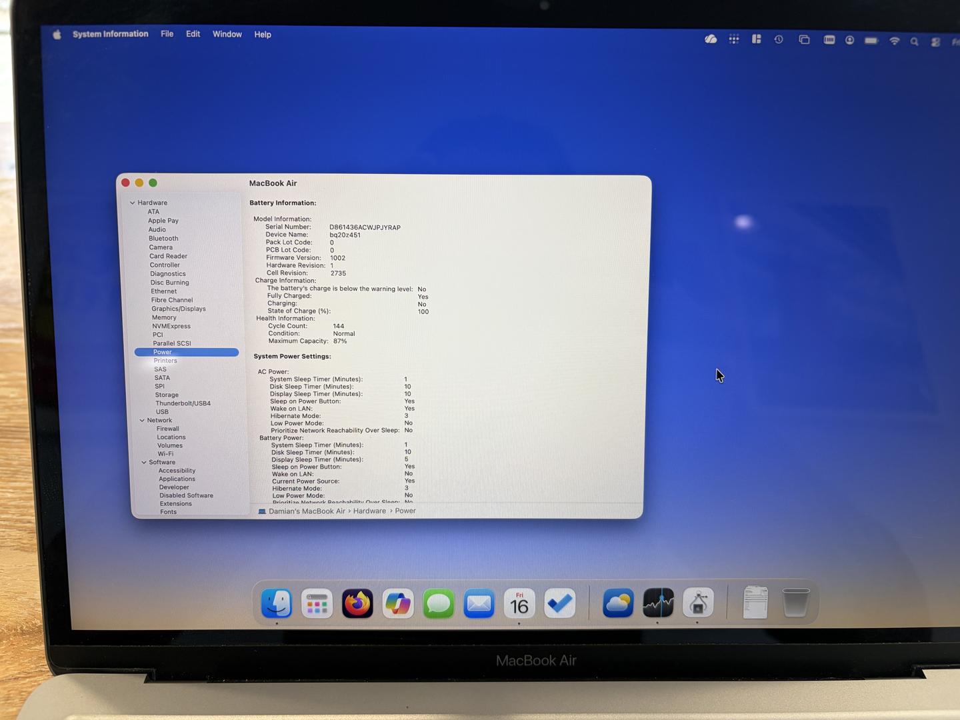Image resolution: width=960 pixels, height=720 pixels.
Task: Open the File menu
Action: 167,34
